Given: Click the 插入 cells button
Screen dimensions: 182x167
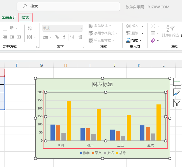Looking at the screenshot, I should click(x=132, y=26).
